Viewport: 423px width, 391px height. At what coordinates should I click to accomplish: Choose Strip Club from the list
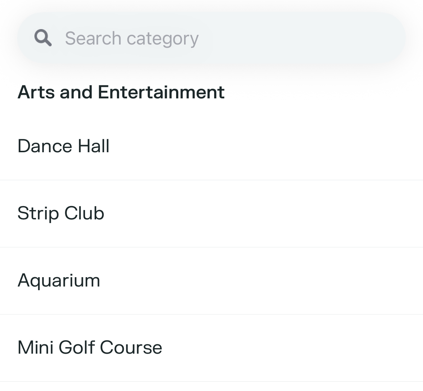(61, 213)
